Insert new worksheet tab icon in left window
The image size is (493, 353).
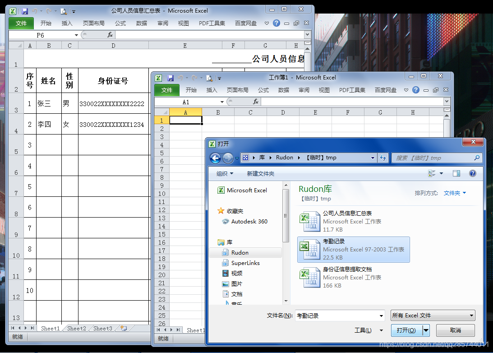[124, 329]
